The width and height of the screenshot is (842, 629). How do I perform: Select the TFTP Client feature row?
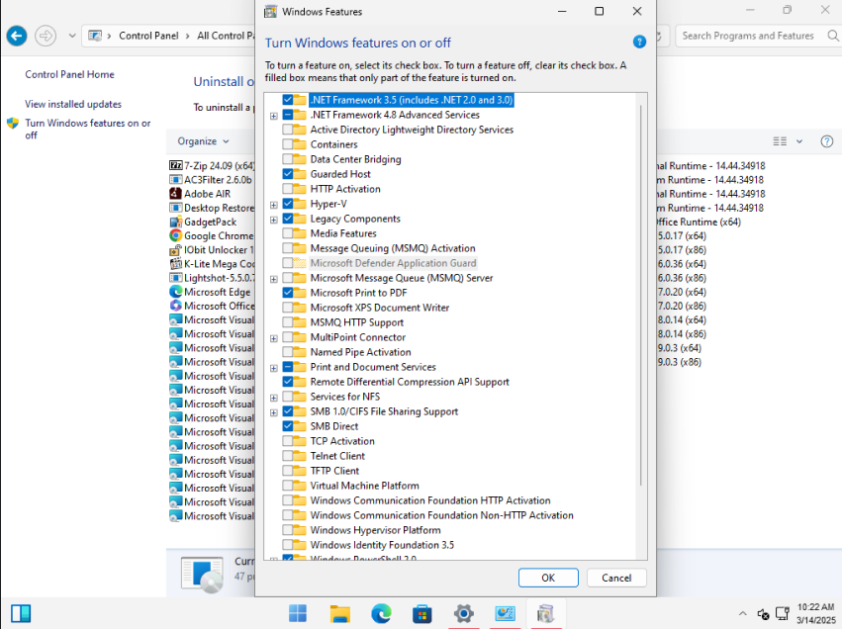pyautogui.click(x=334, y=471)
